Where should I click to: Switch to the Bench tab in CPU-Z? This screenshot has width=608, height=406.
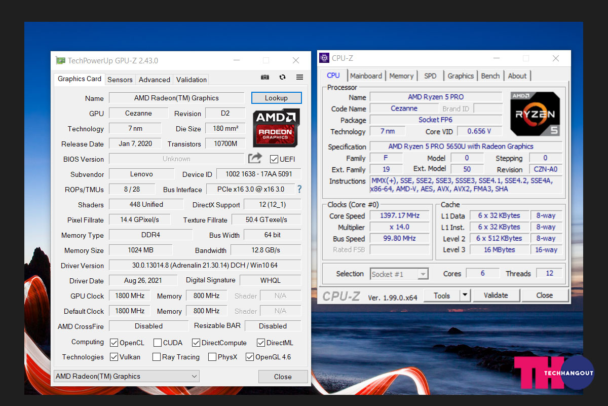(x=490, y=76)
